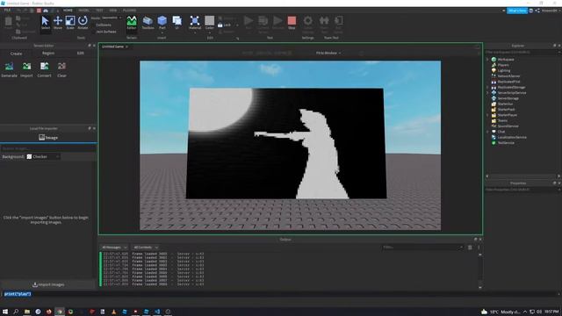Screen dimensions: 562x316
Task: Select TestService in the Explorer
Action: pyautogui.click(x=506, y=142)
